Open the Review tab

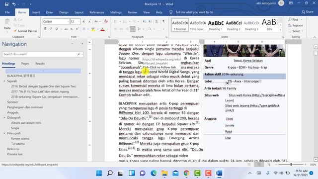pyautogui.click(x=132, y=12)
